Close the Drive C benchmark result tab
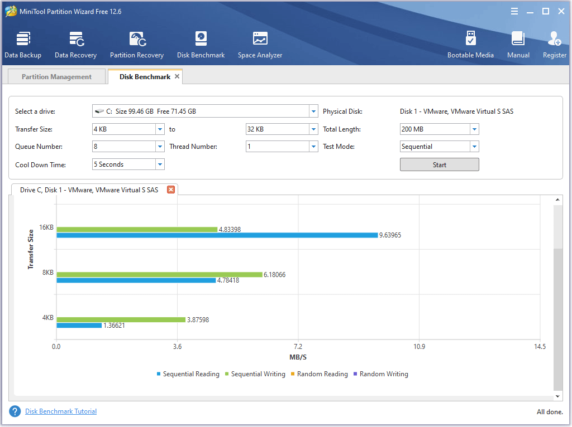 171,190
